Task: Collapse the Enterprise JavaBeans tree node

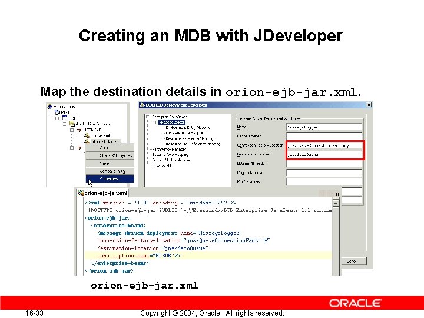Action: (148, 117)
